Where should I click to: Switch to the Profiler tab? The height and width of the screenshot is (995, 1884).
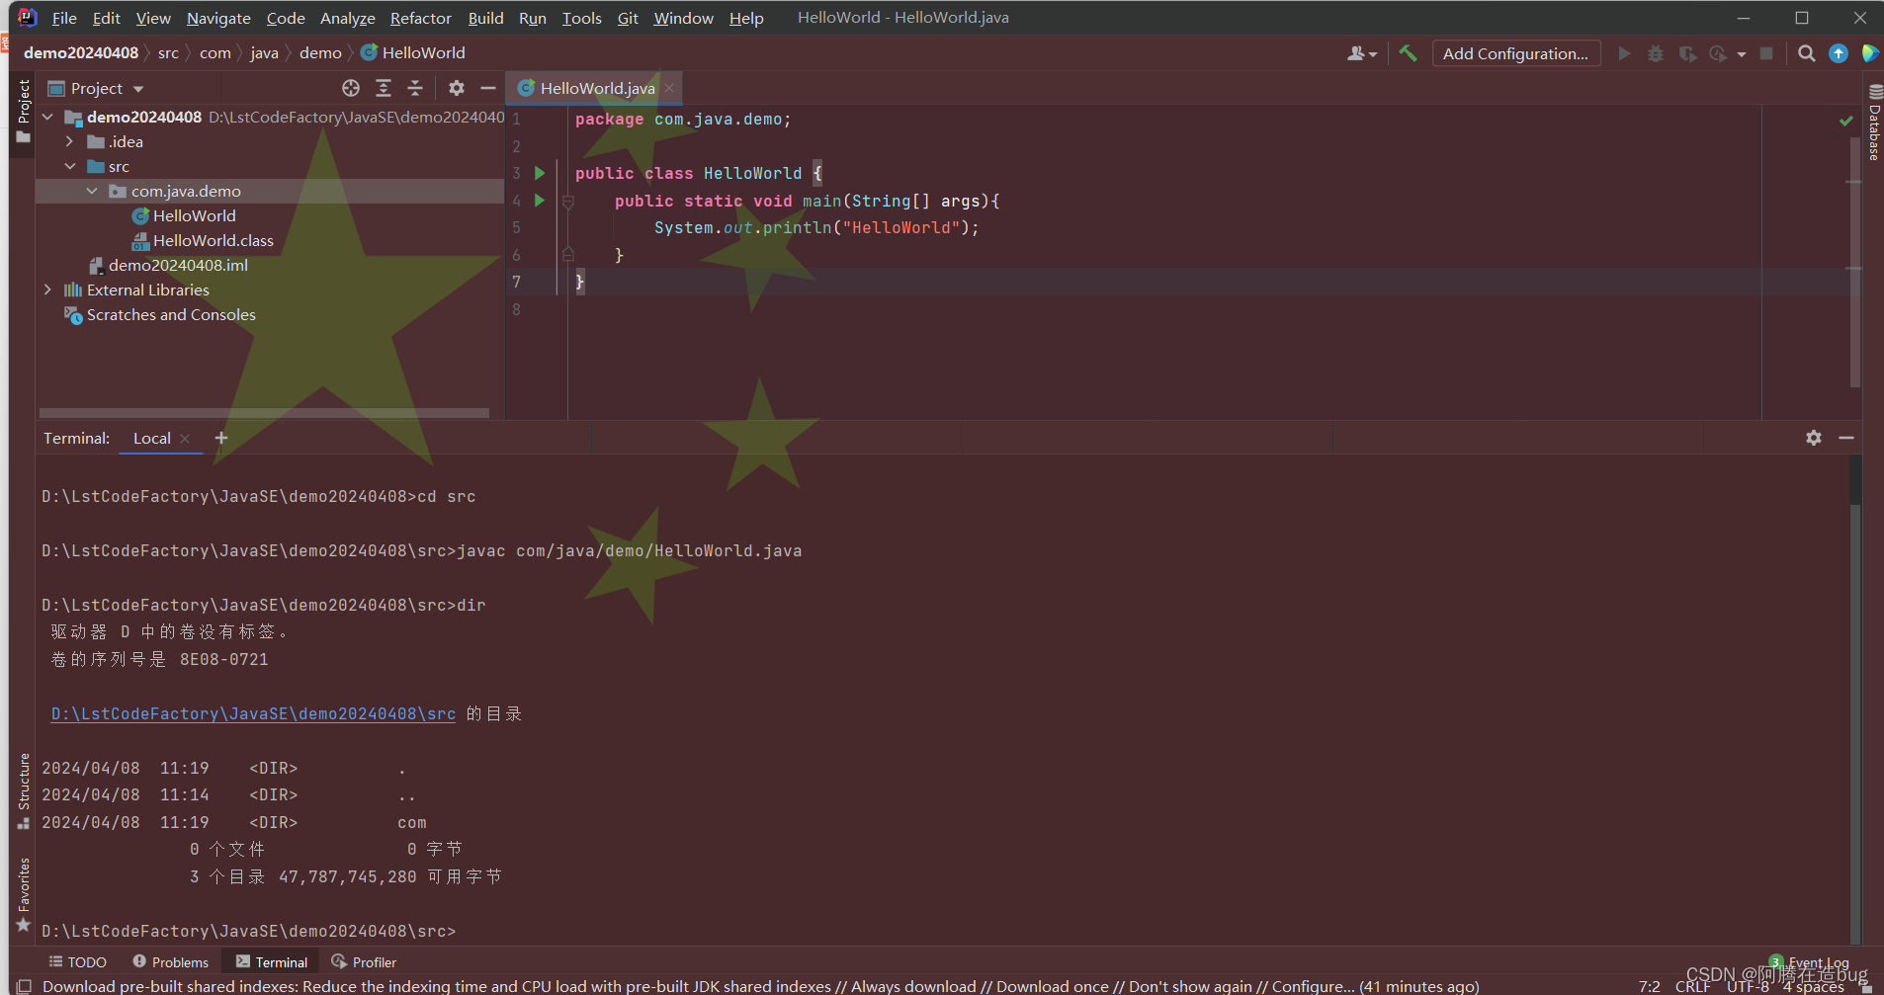click(x=364, y=962)
